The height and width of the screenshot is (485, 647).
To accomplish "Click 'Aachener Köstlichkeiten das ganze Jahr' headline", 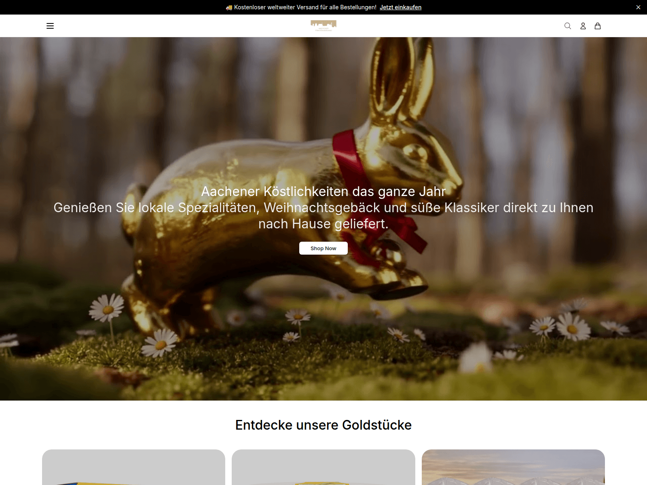I will (x=323, y=192).
